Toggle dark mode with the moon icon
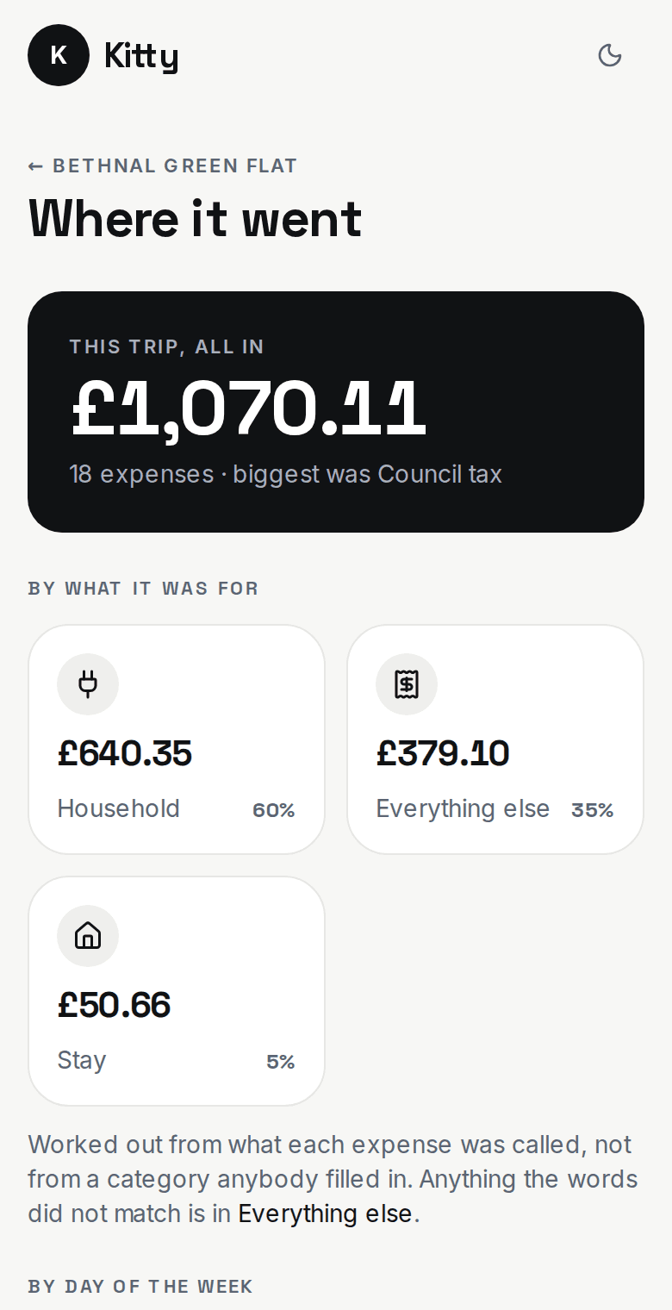Viewport: 672px width, 1310px height. coord(610,55)
